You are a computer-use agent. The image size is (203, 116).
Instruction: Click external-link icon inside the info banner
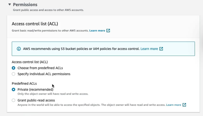point(161,49)
